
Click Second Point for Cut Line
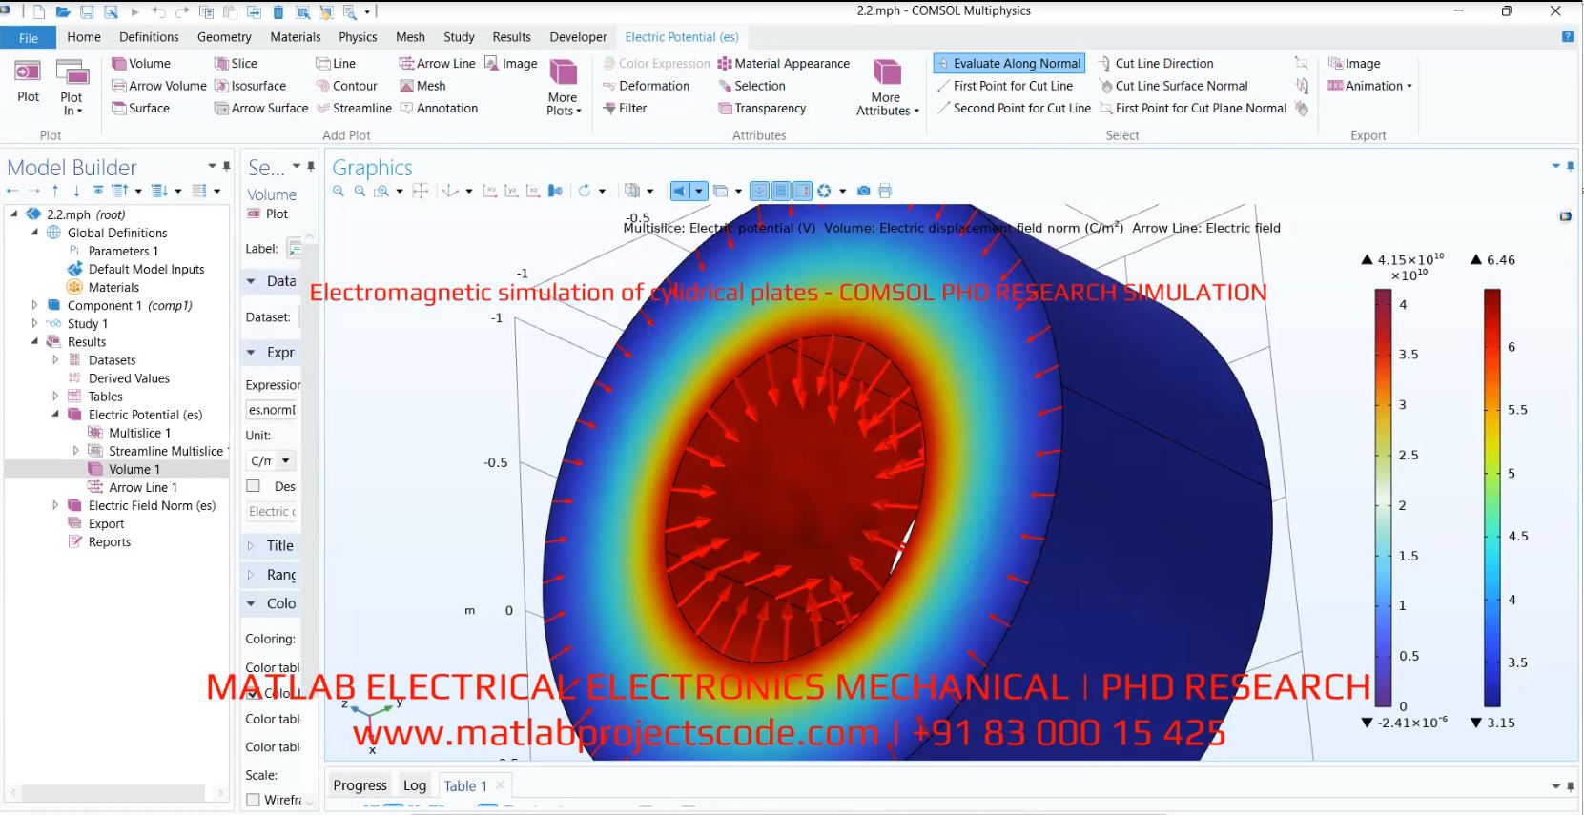click(x=1014, y=109)
